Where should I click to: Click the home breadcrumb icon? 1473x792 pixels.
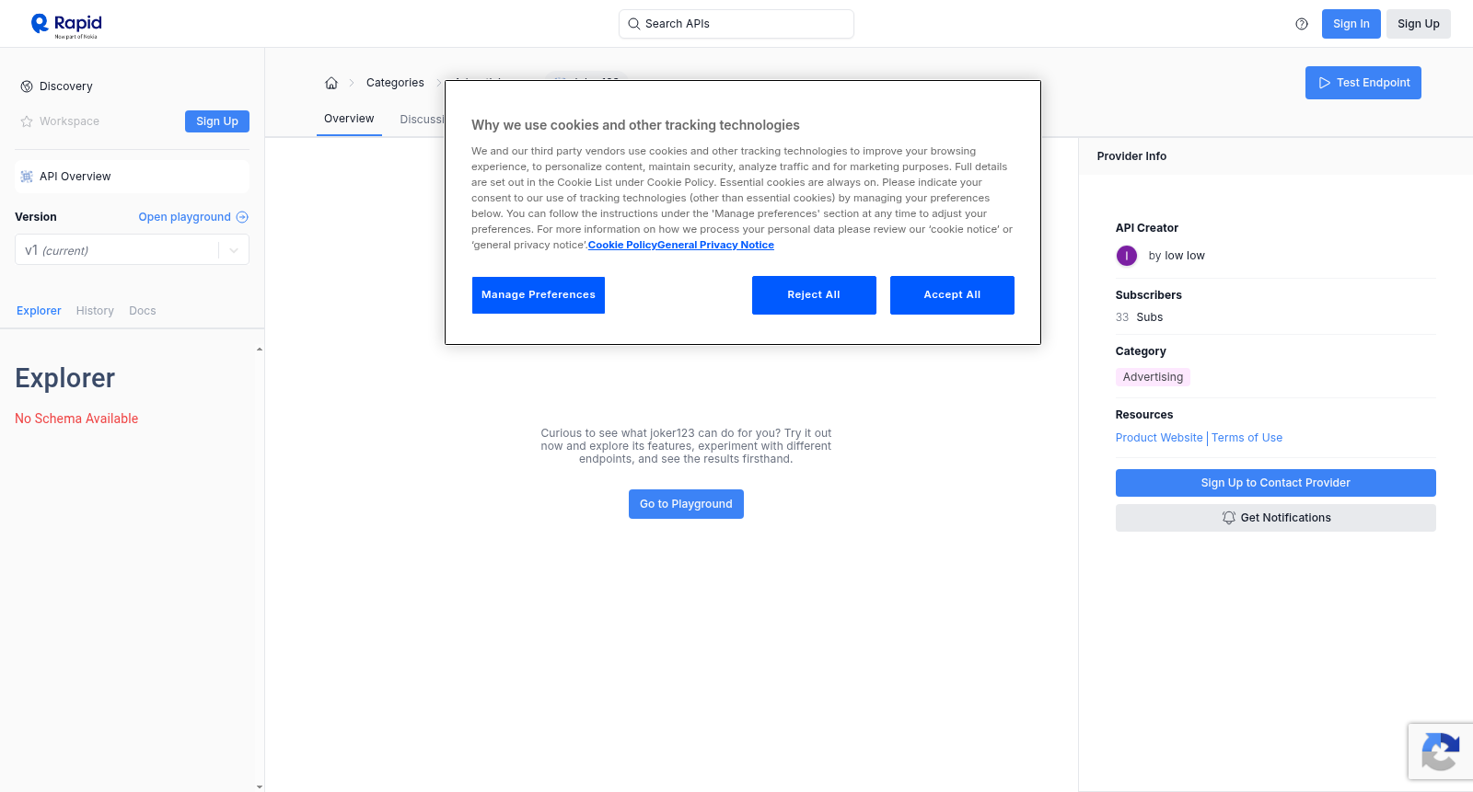[x=331, y=83]
